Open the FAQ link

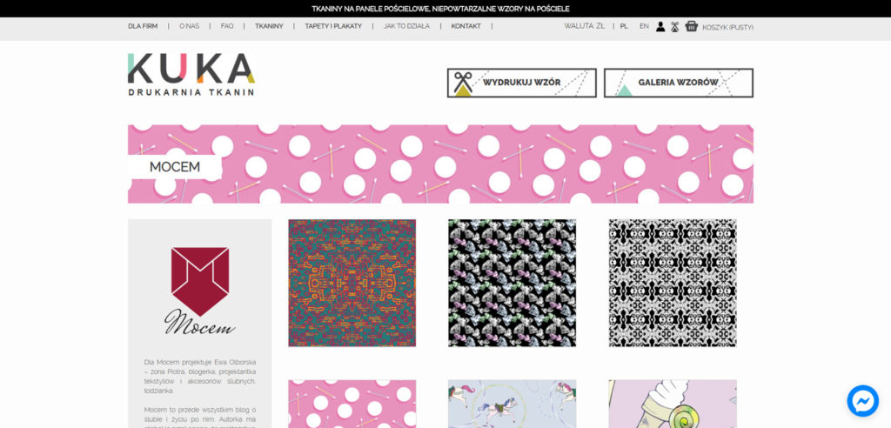(x=227, y=26)
